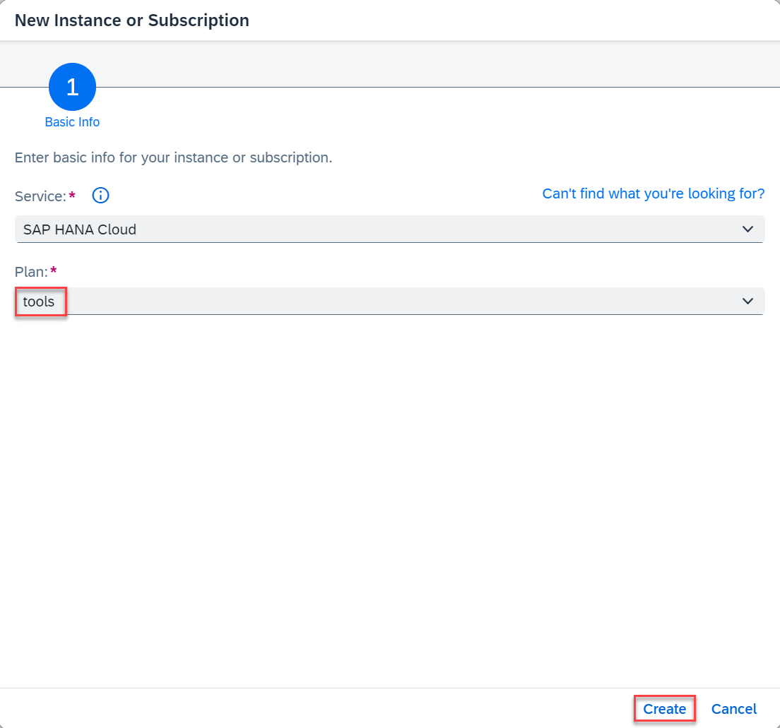Select the tools plan field

click(x=389, y=302)
